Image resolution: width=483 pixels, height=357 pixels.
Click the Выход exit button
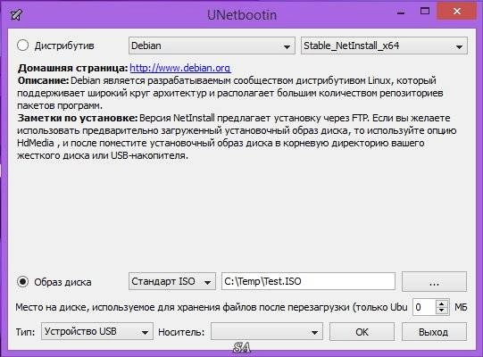434,332
